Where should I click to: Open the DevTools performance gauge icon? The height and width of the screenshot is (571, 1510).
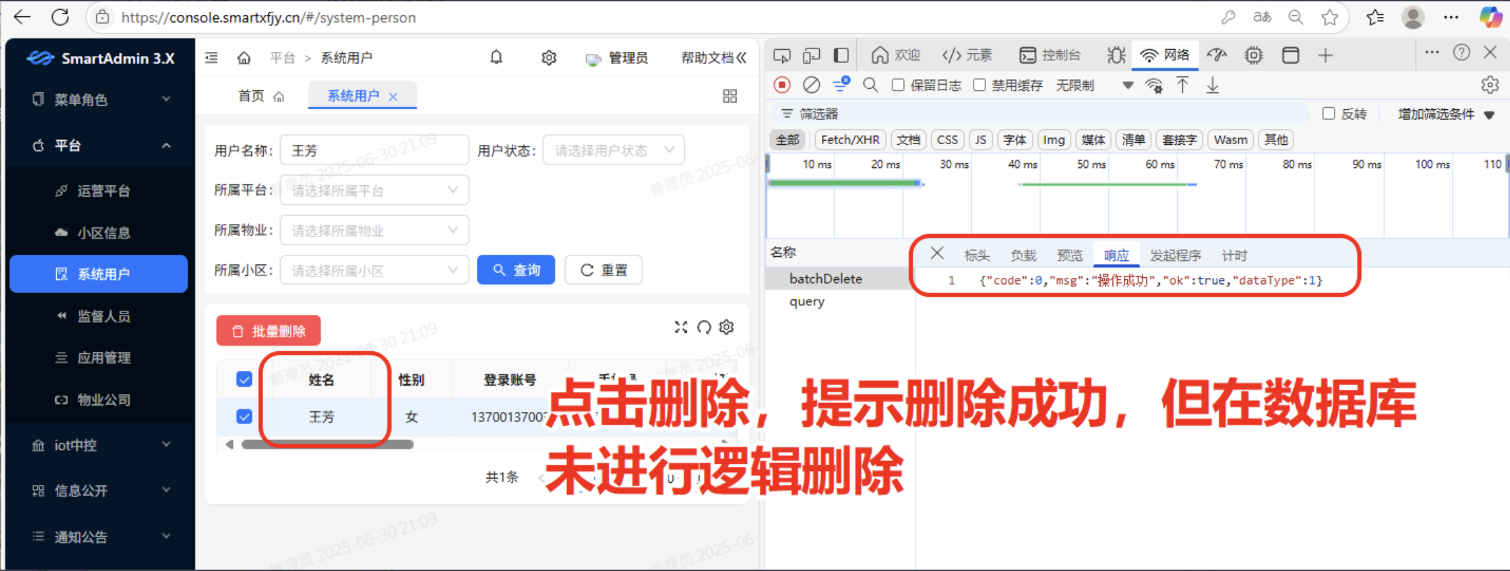click(x=1217, y=55)
